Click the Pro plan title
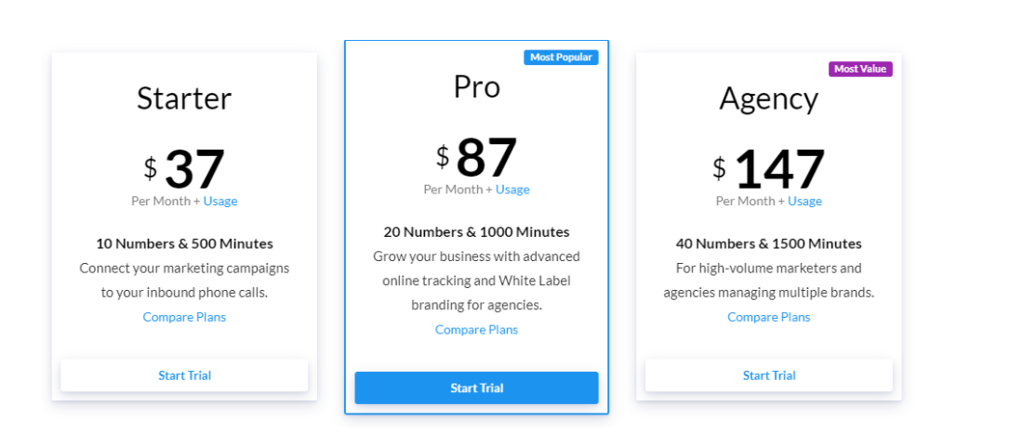This screenshot has width=1010, height=446. 476,86
